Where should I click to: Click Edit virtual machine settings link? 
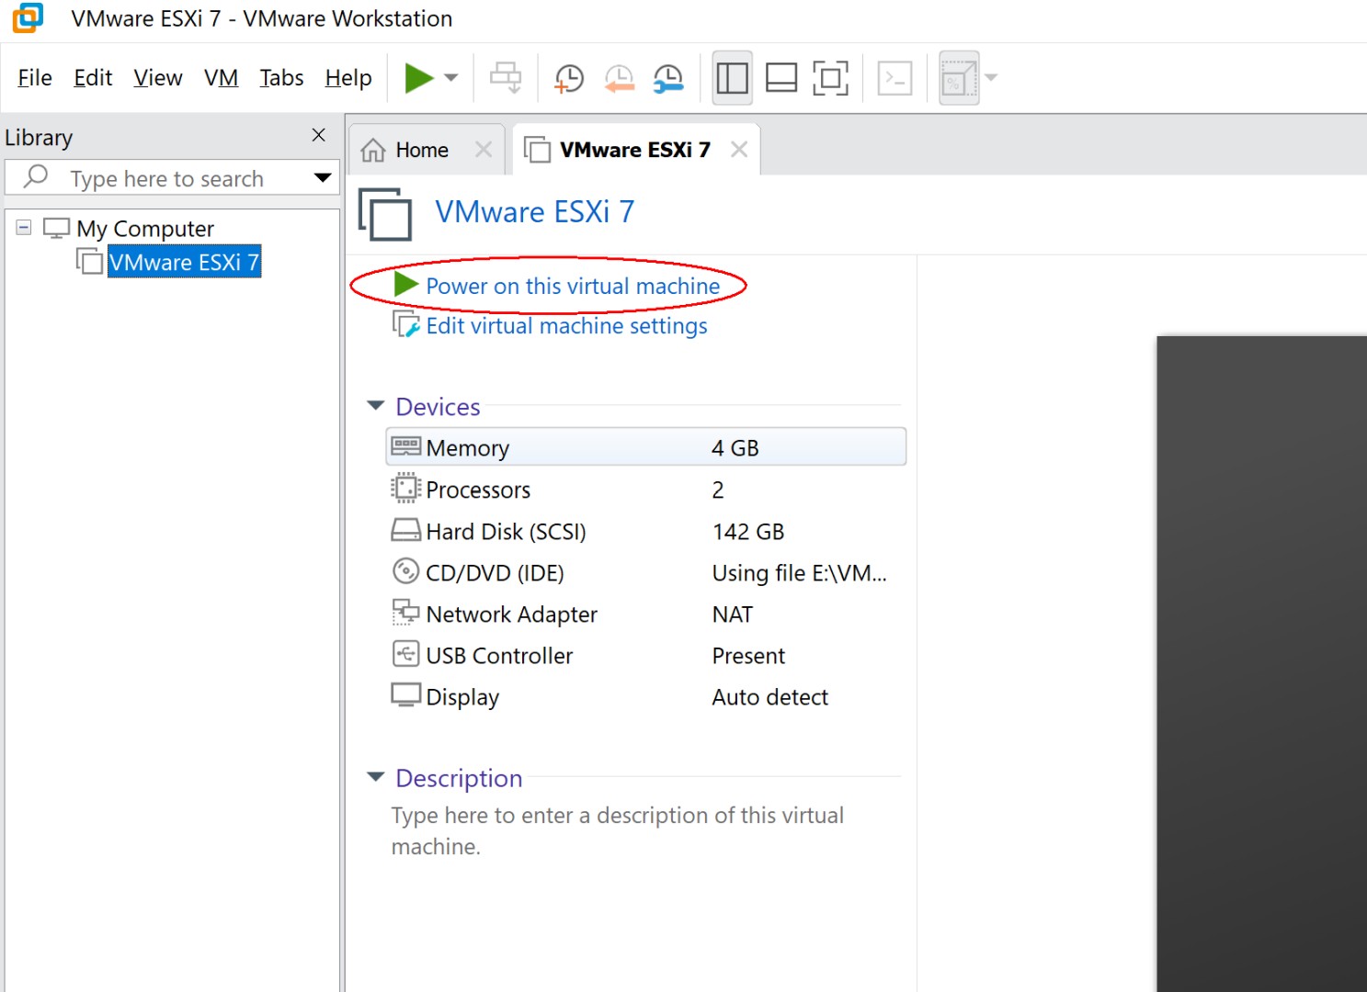566,326
